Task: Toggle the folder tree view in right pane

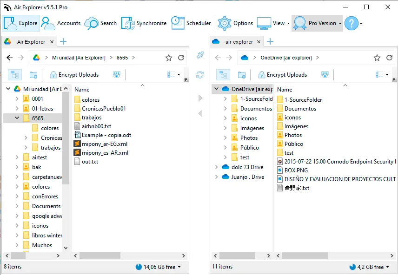Action: pos(223,75)
